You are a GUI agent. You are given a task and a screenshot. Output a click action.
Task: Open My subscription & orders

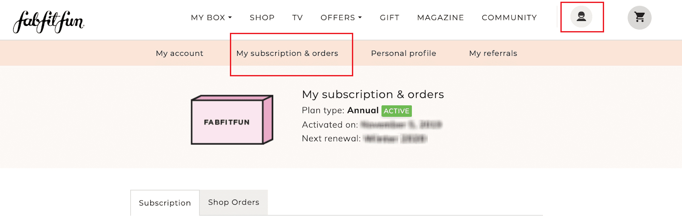click(x=287, y=53)
